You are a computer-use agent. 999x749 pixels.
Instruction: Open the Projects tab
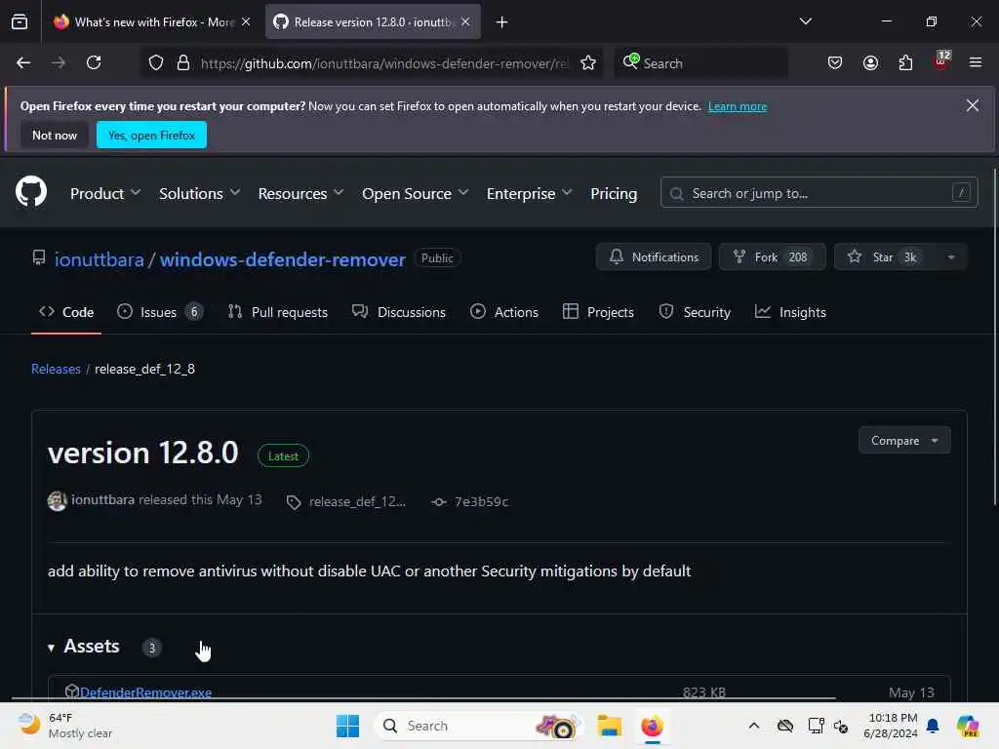click(x=598, y=312)
